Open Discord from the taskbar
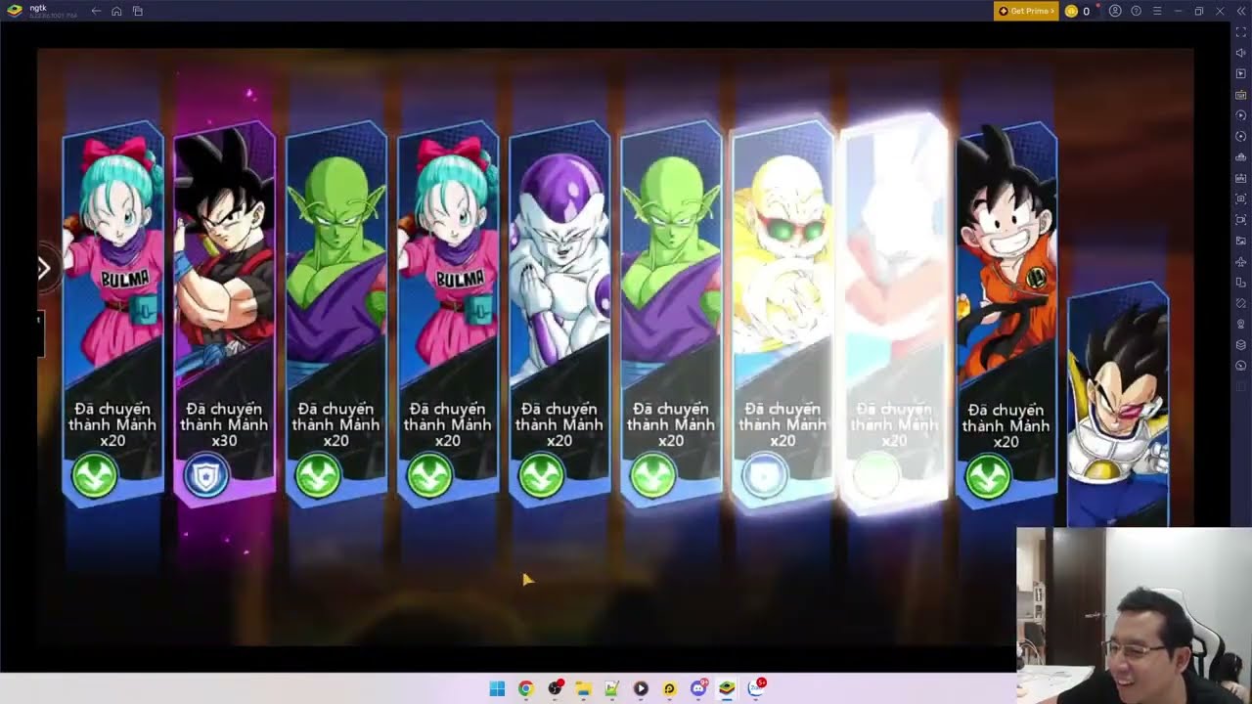Image resolution: width=1252 pixels, height=704 pixels. coord(698,688)
